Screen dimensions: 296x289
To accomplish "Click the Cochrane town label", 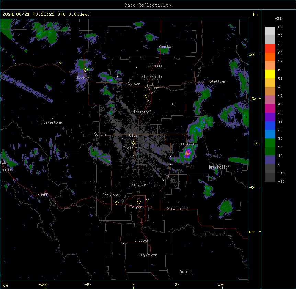I will [111, 195].
